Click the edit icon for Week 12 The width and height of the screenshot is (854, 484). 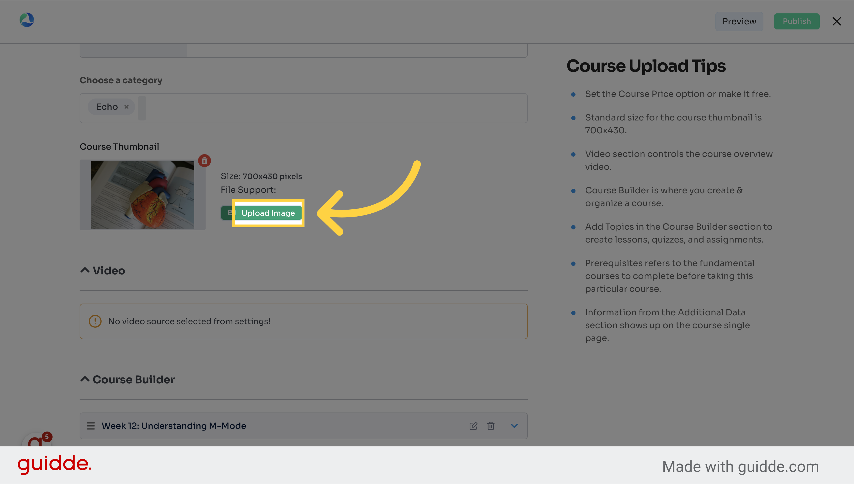(x=473, y=426)
